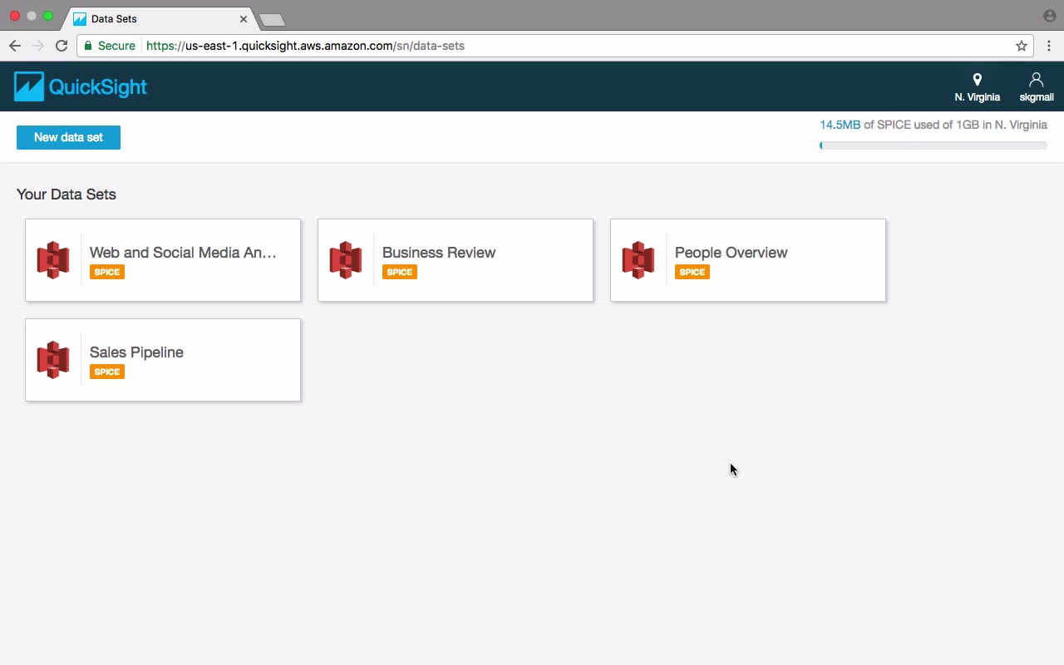
Task: Open the People Overview data set
Action: coord(748,260)
